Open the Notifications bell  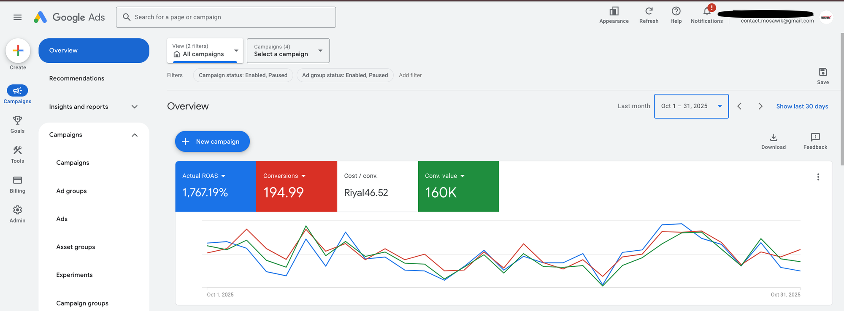pyautogui.click(x=707, y=11)
